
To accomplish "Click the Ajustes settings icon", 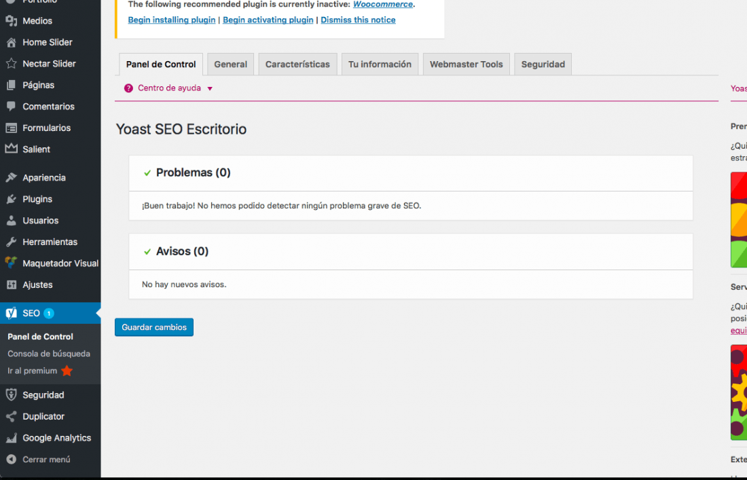I will pyautogui.click(x=12, y=284).
